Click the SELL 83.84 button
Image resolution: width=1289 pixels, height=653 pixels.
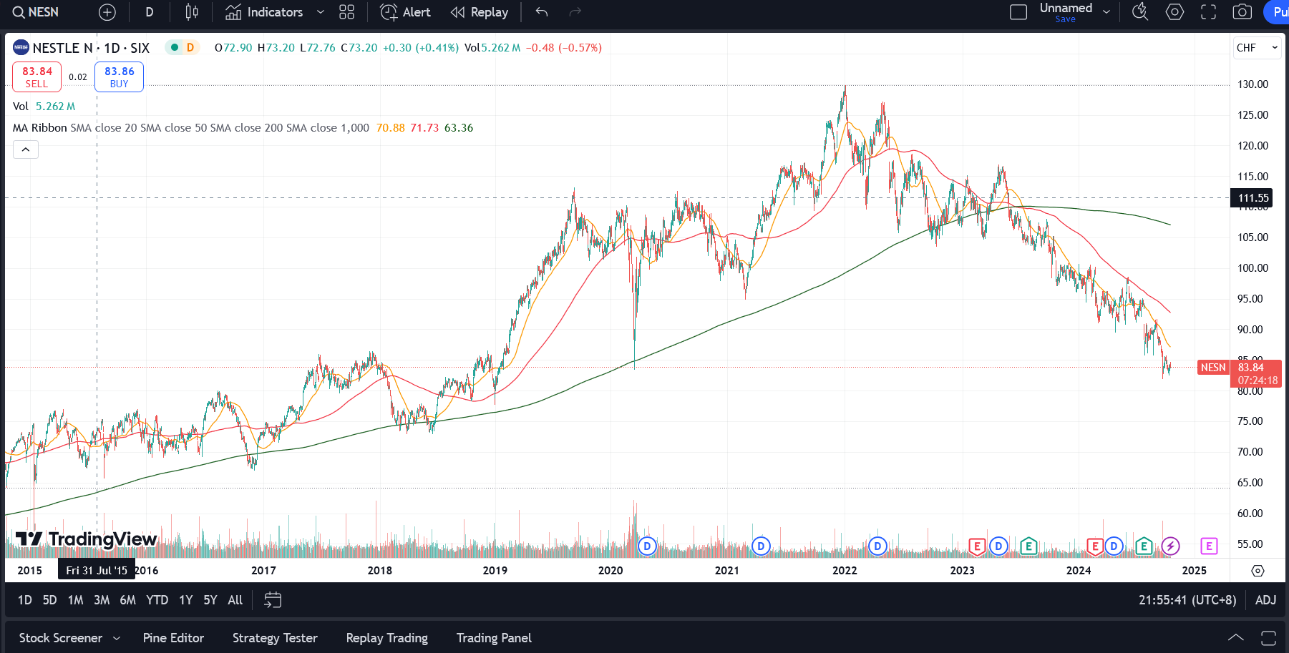(37, 77)
